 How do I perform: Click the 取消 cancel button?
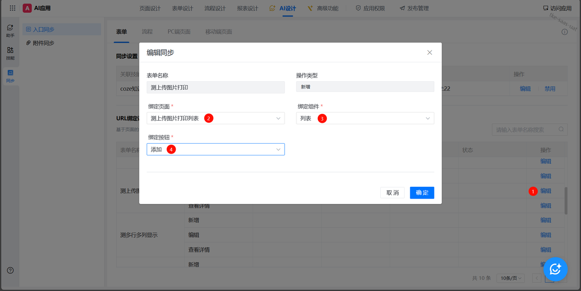[392, 193]
